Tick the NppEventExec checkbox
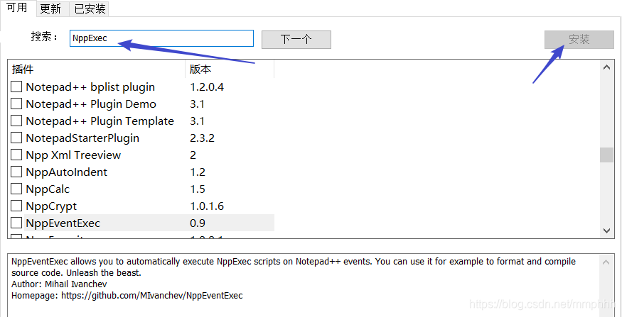 coord(16,223)
